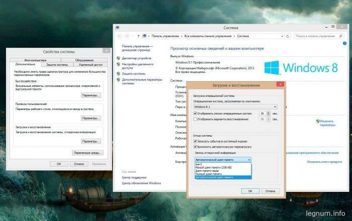Expand breadcrumb chevron after Панель управления
The height and width of the screenshot is (221, 352).
(182, 36)
